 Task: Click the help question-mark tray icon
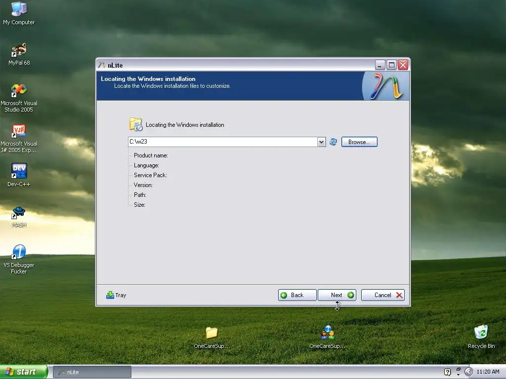click(x=447, y=372)
